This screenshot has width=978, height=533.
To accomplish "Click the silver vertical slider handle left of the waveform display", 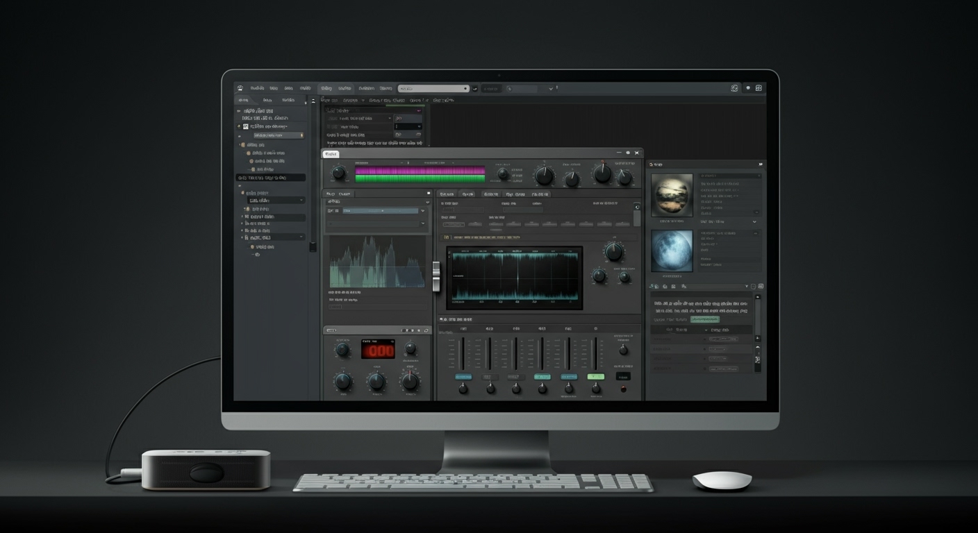I will (x=436, y=276).
